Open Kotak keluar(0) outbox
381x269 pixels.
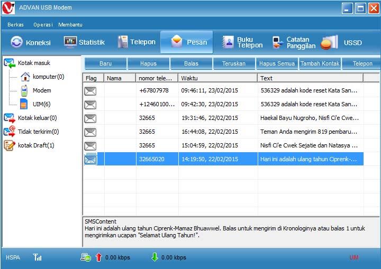[x=37, y=118]
